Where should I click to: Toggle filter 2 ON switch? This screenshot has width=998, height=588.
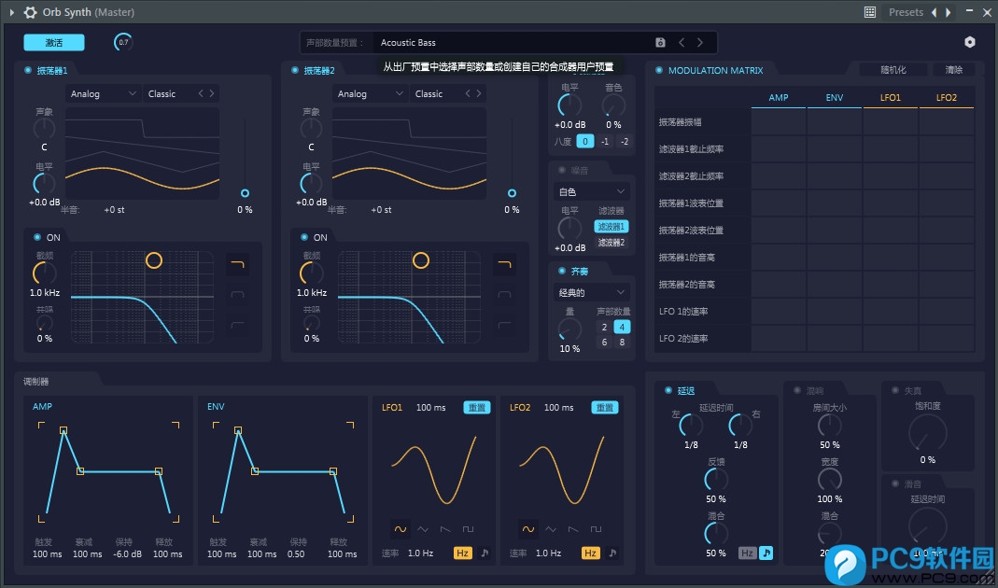point(304,237)
